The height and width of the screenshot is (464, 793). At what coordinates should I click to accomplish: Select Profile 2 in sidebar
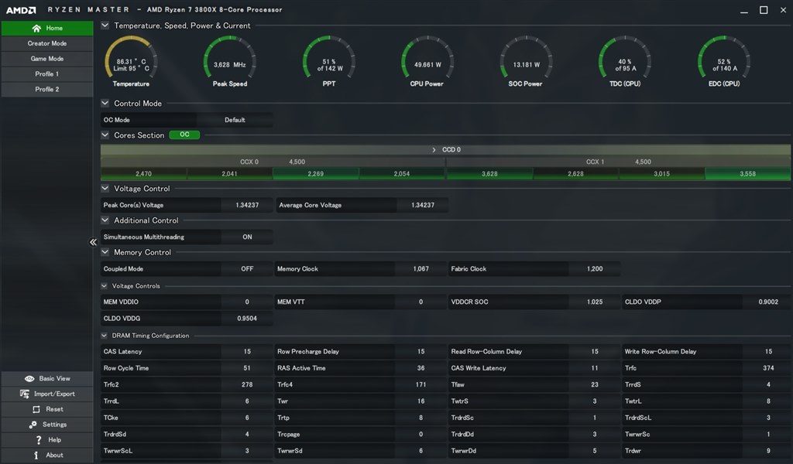point(47,89)
